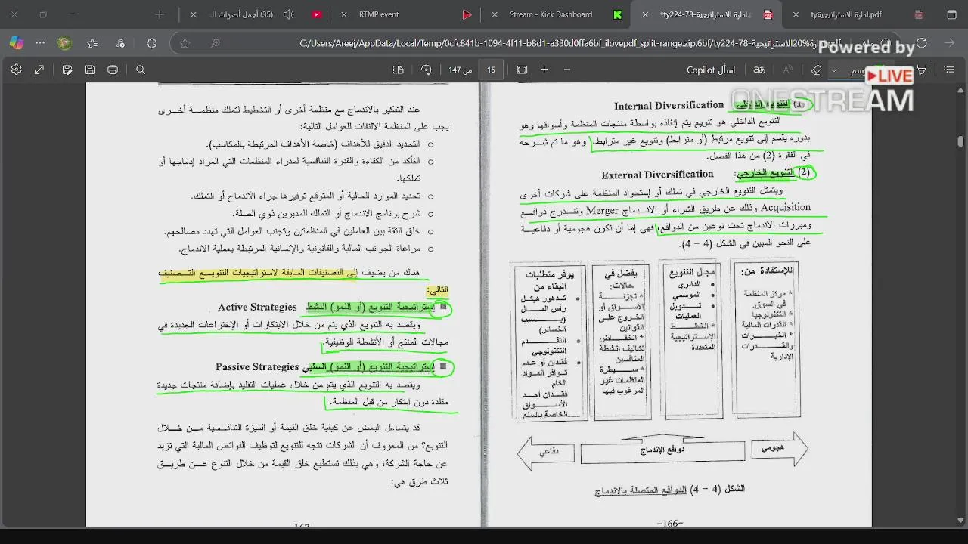Add this page to favorites with the star
The width and height of the screenshot is (968, 544).
coord(185,43)
